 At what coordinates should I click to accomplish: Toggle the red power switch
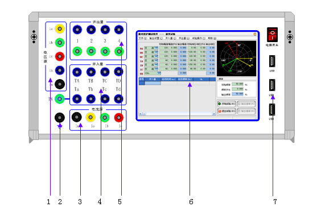[272, 35]
